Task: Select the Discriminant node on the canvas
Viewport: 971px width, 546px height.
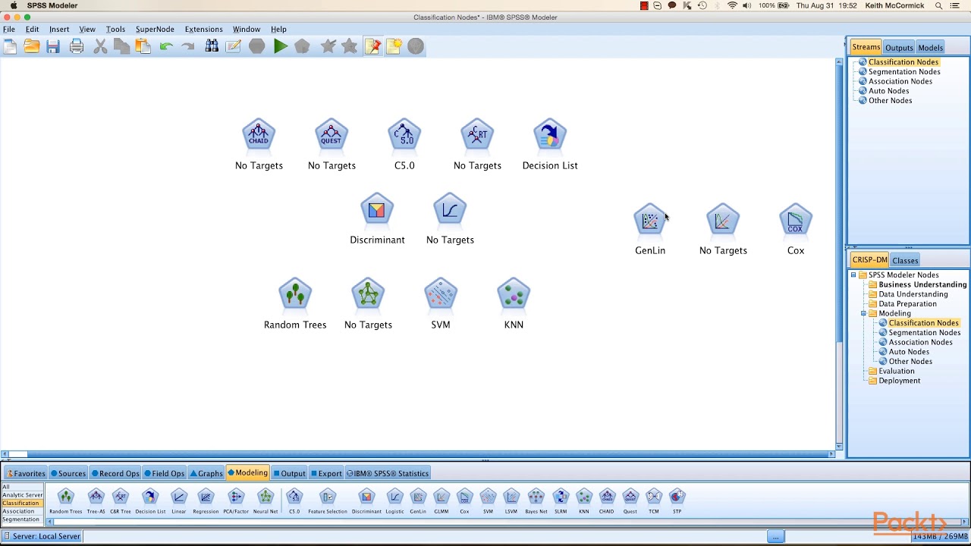Action: [377, 209]
